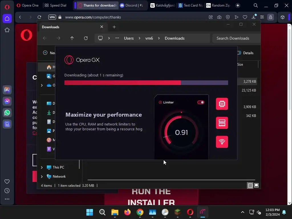The width and height of the screenshot is (292, 219).
Task: Open Windows Start menu
Action: (90, 212)
